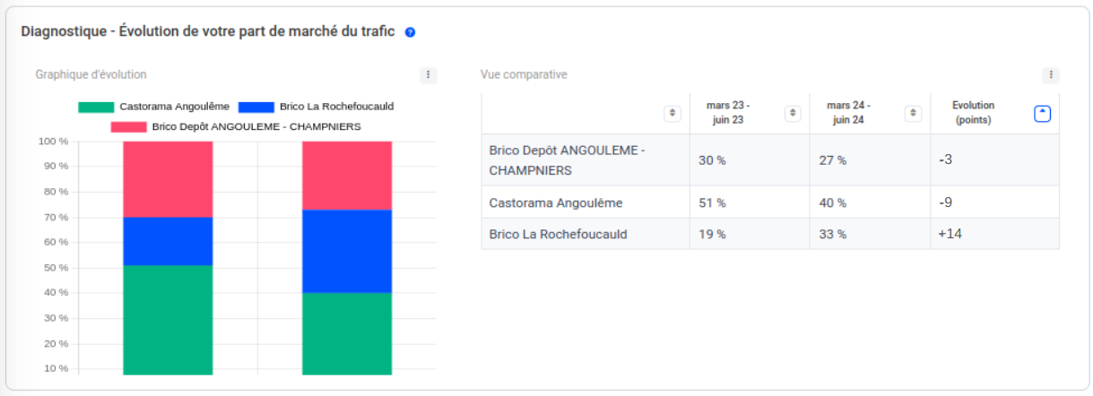Click the green segment of the left bar
1093x396 pixels.
click(168, 318)
